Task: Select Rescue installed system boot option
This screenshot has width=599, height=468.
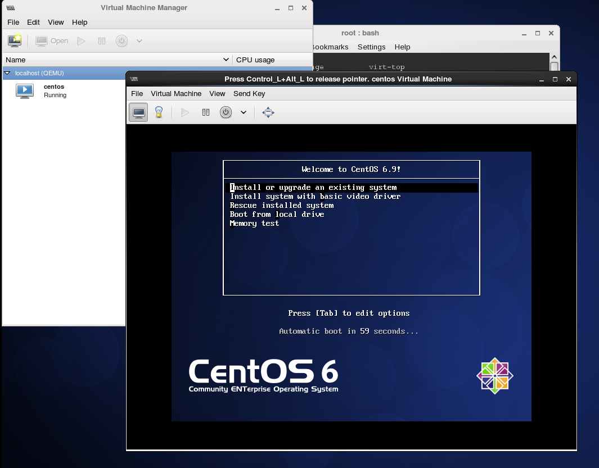Action: coord(281,206)
